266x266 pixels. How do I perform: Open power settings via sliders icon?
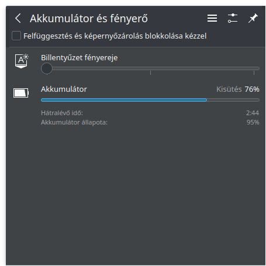(x=233, y=18)
